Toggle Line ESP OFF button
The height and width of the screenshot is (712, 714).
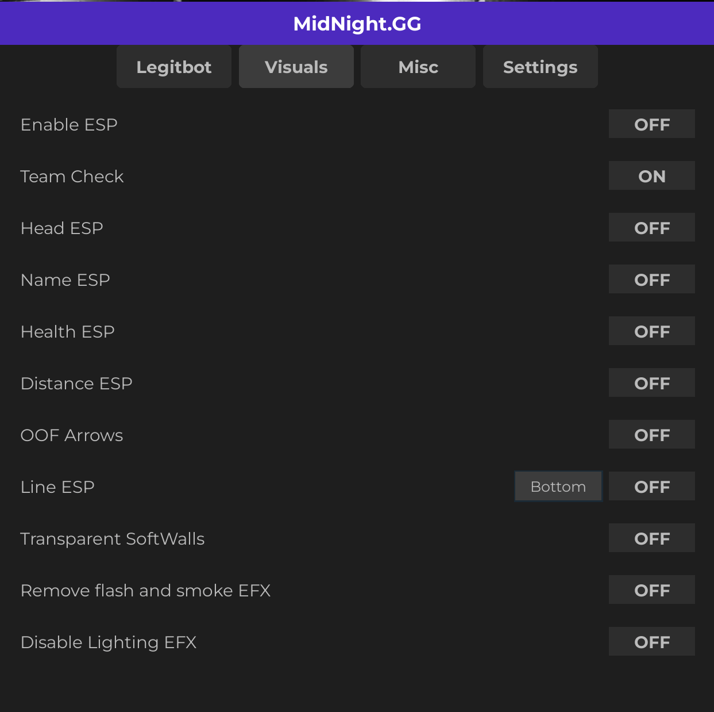[x=652, y=487]
